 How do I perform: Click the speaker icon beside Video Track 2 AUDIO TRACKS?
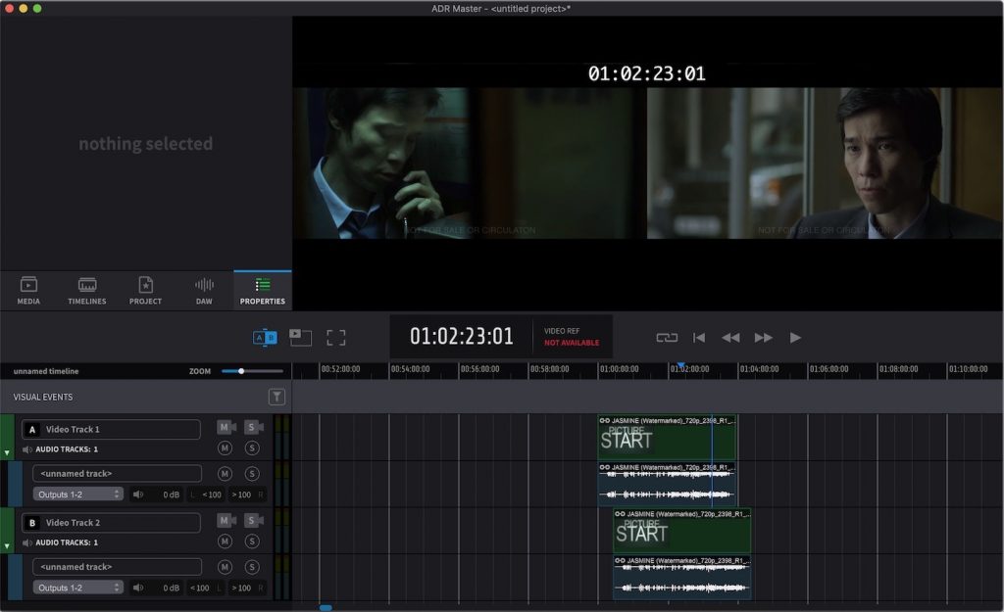[26, 542]
